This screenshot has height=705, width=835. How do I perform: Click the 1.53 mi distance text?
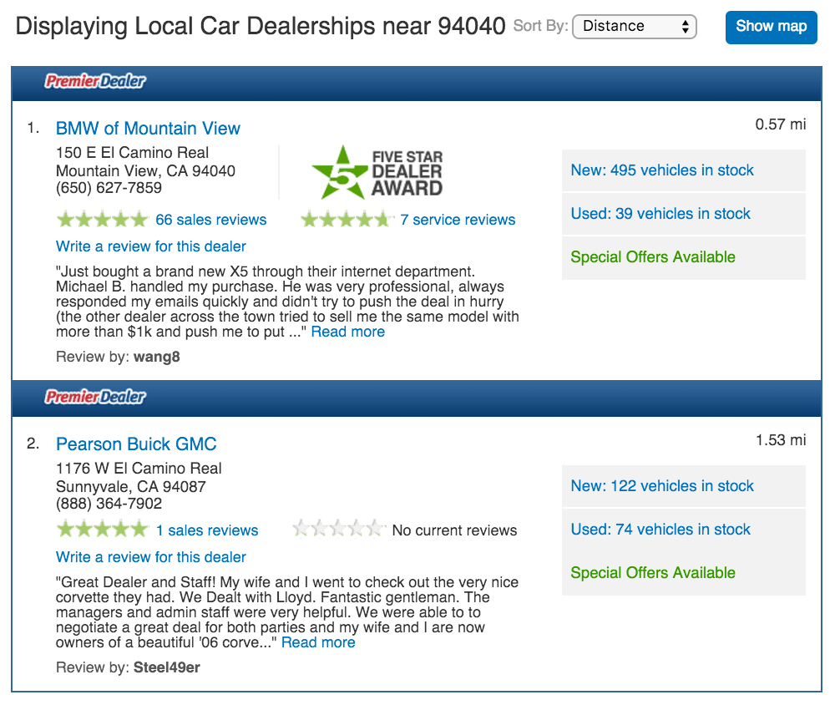point(781,440)
